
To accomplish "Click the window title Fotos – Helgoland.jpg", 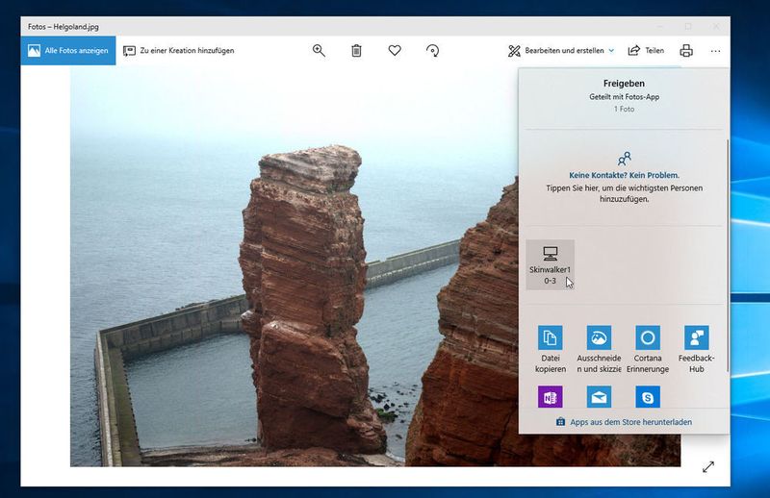I will 64,27.
